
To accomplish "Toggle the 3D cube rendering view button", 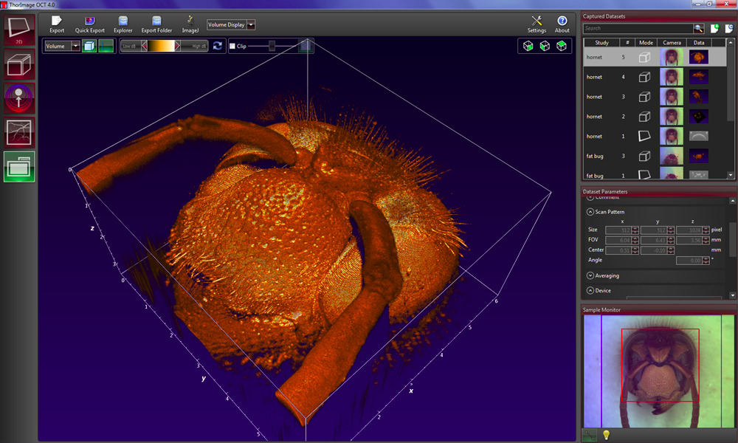I will 89,46.
